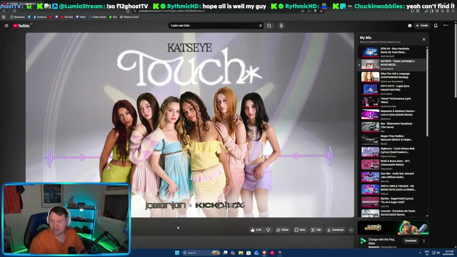Viewport: 457px width, 257px height.
Task: Open the Kick bookmark
Action: (113, 17)
